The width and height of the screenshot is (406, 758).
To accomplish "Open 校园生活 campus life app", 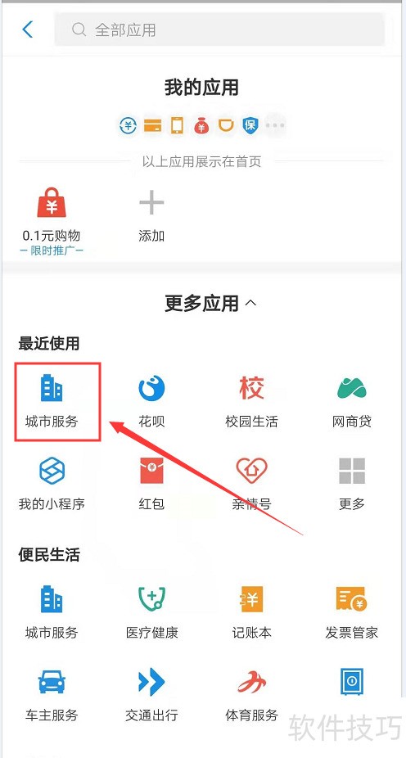I will (x=251, y=401).
